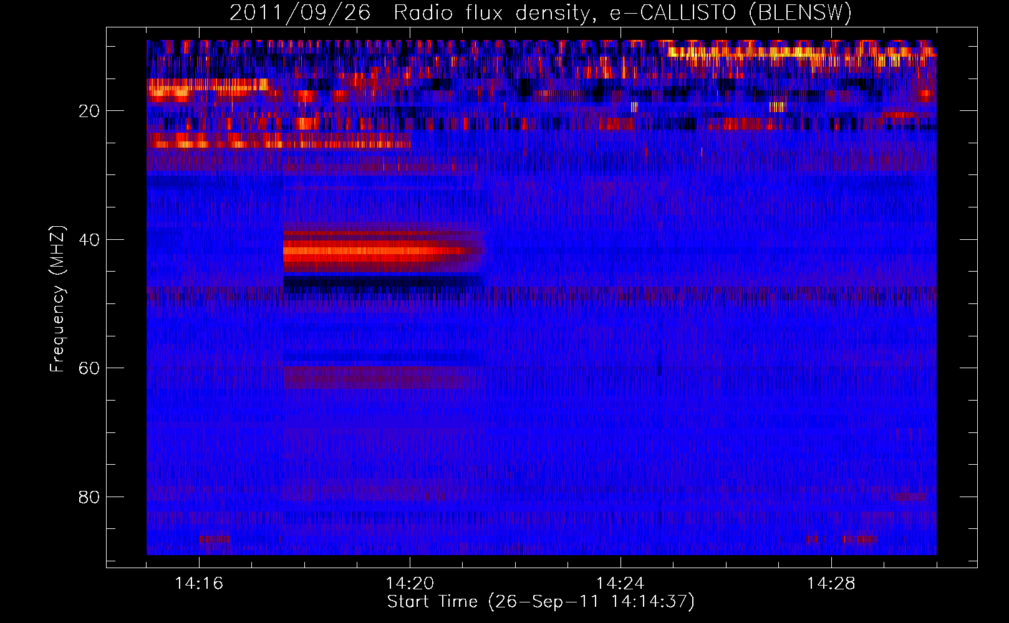
Task: Click the bright red emission band near 40 MHz
Action: [384, 251]
